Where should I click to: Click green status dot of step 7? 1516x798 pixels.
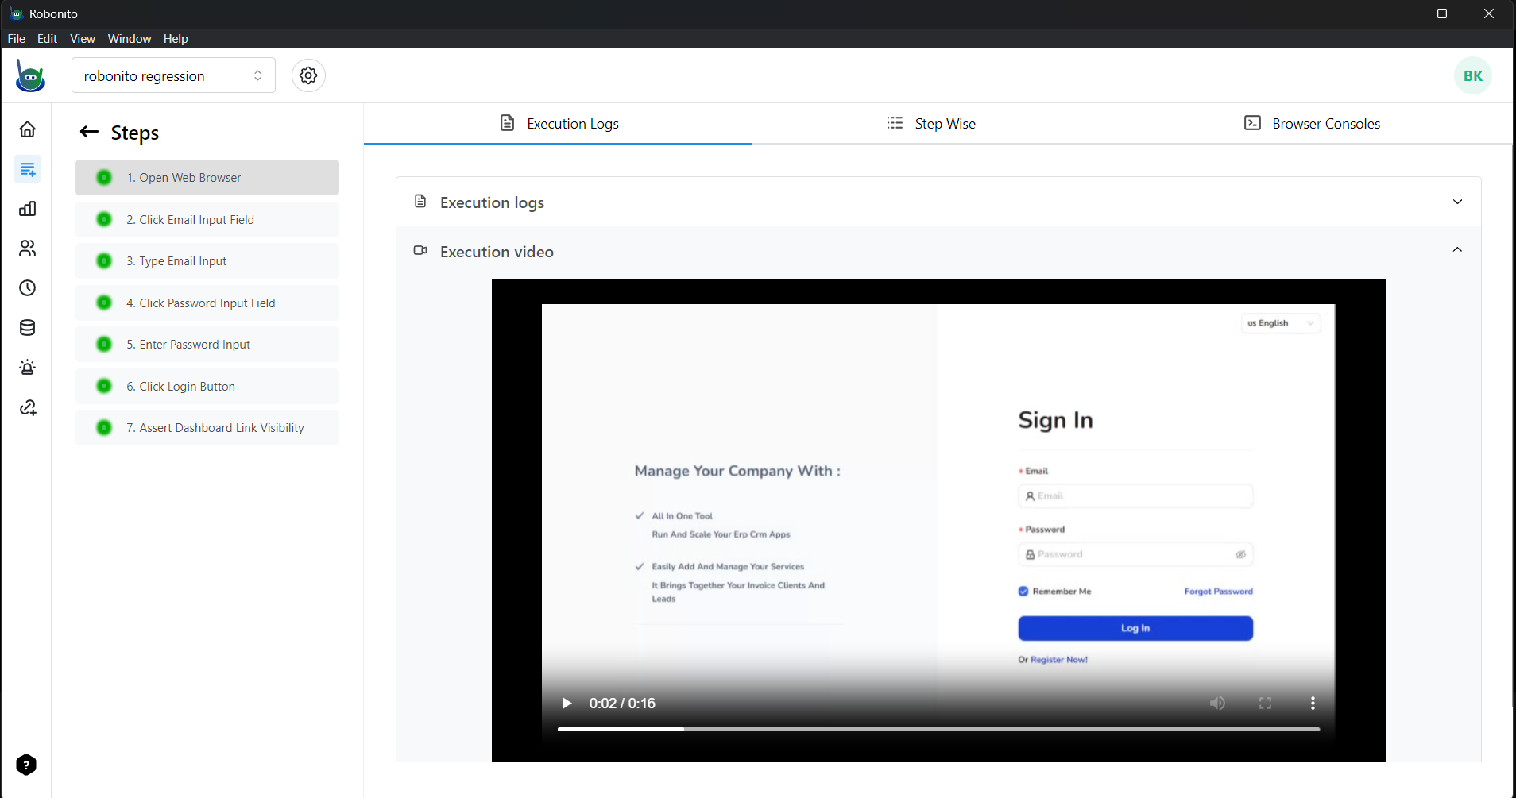104,427
